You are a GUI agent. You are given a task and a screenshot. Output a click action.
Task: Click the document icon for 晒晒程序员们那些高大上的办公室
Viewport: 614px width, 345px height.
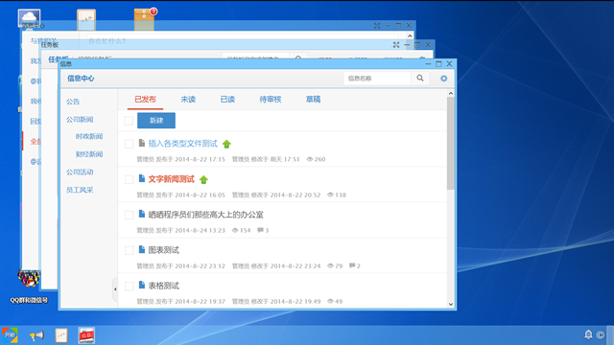[x=142, y=214]
